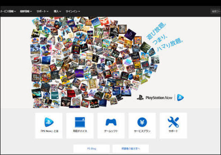Open the PS Blog link button
This screenshot has height=155, width=221.
point(92,149)
